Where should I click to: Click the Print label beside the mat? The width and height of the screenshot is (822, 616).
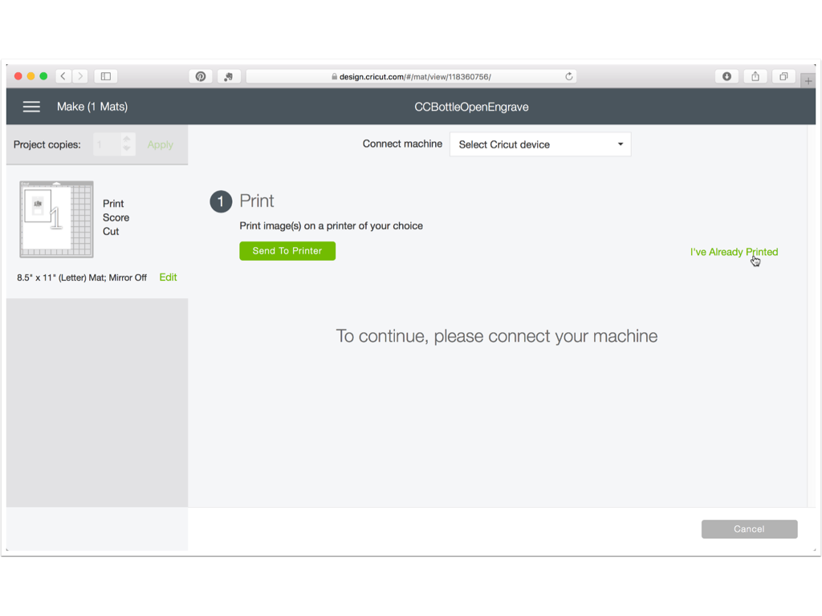tap(113, 203)
